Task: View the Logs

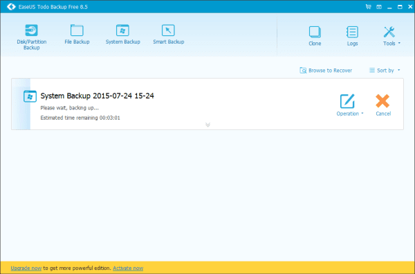Action: 352,36
